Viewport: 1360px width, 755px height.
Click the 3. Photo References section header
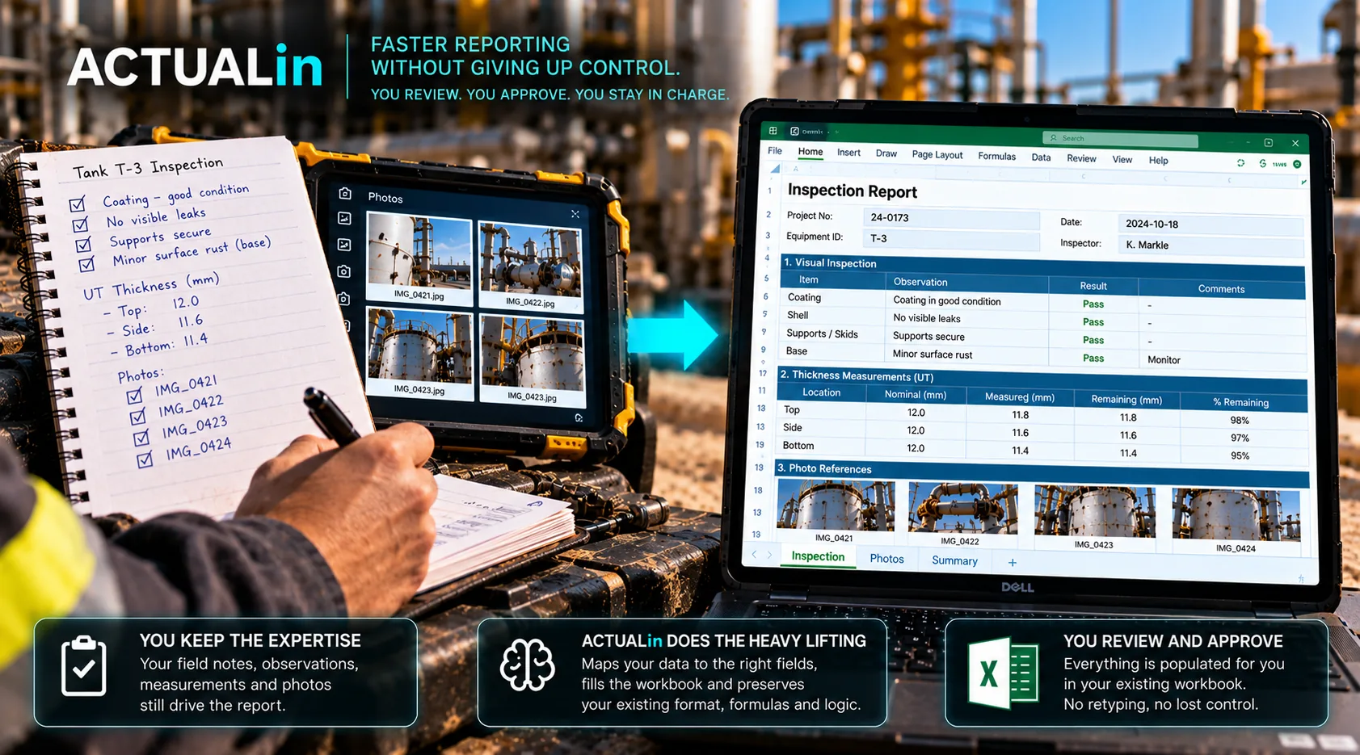point(1041,472)
